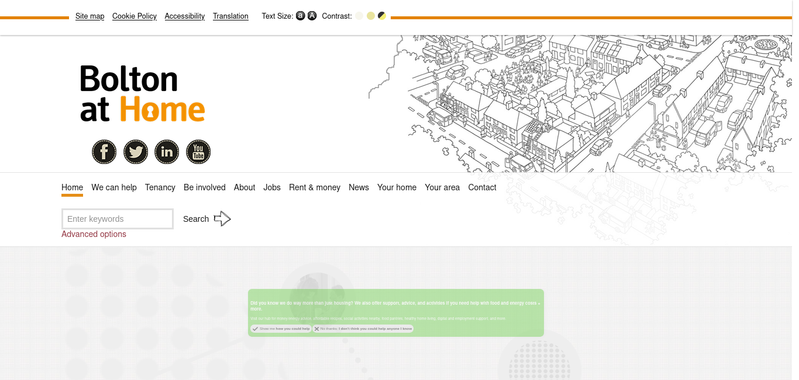Open the Accessibility link

(x=185, y=16)
